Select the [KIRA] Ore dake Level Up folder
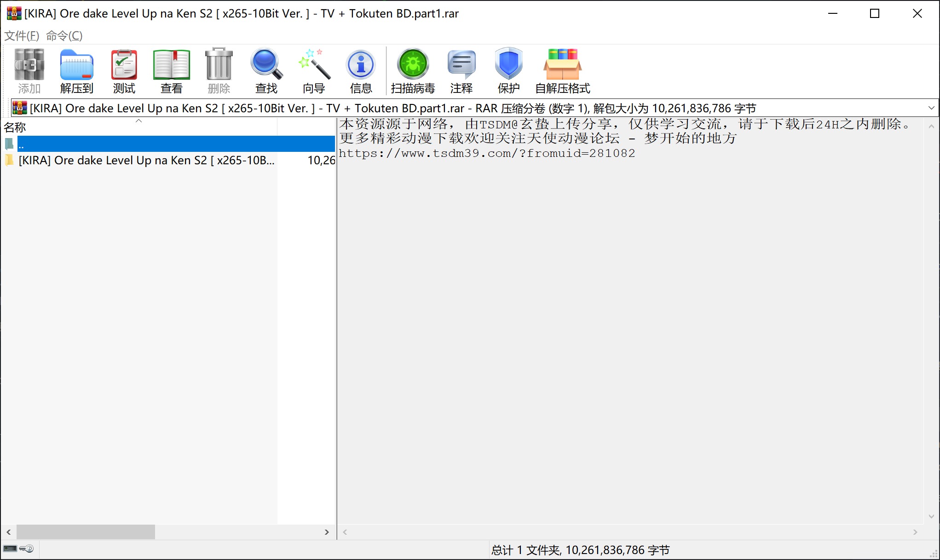Screen dimensions: 940x560 point(146,161)
